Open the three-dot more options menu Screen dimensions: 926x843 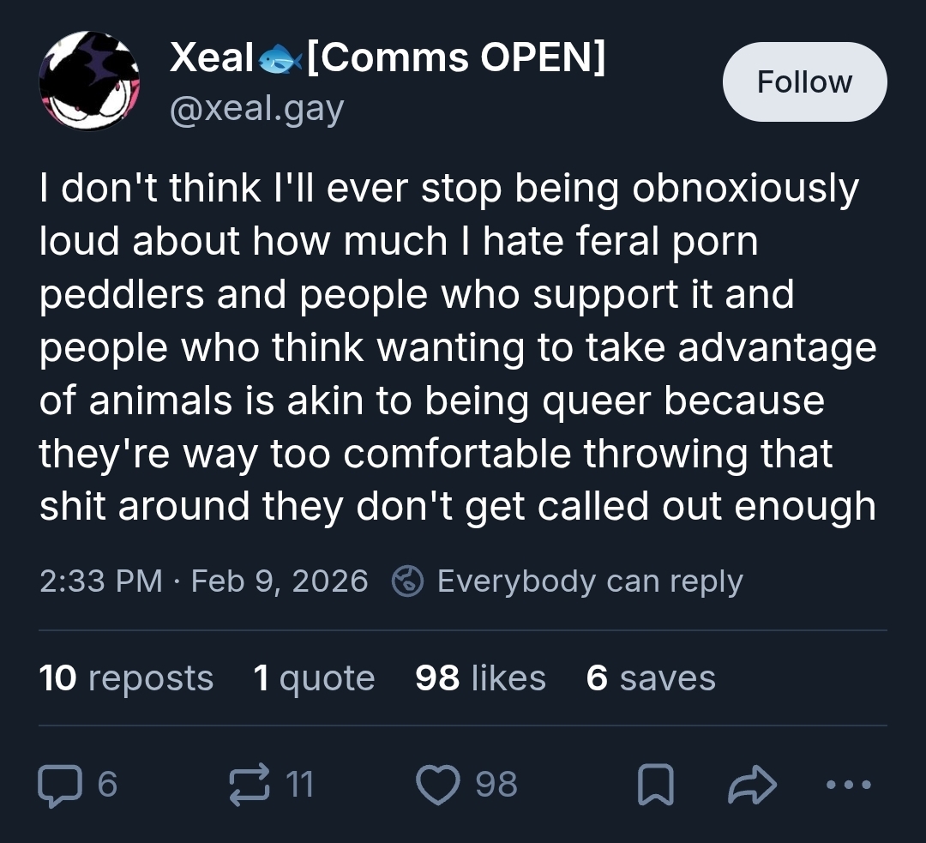[x=850, y=785]
